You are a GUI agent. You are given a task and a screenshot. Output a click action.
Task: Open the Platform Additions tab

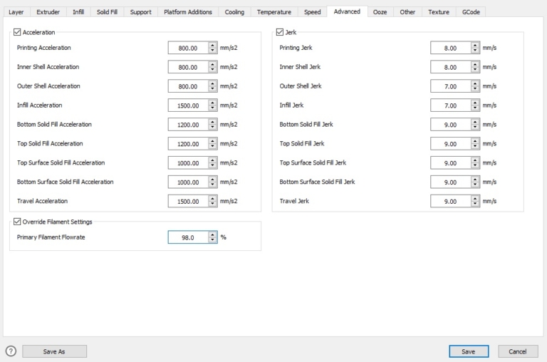point(188,12)
